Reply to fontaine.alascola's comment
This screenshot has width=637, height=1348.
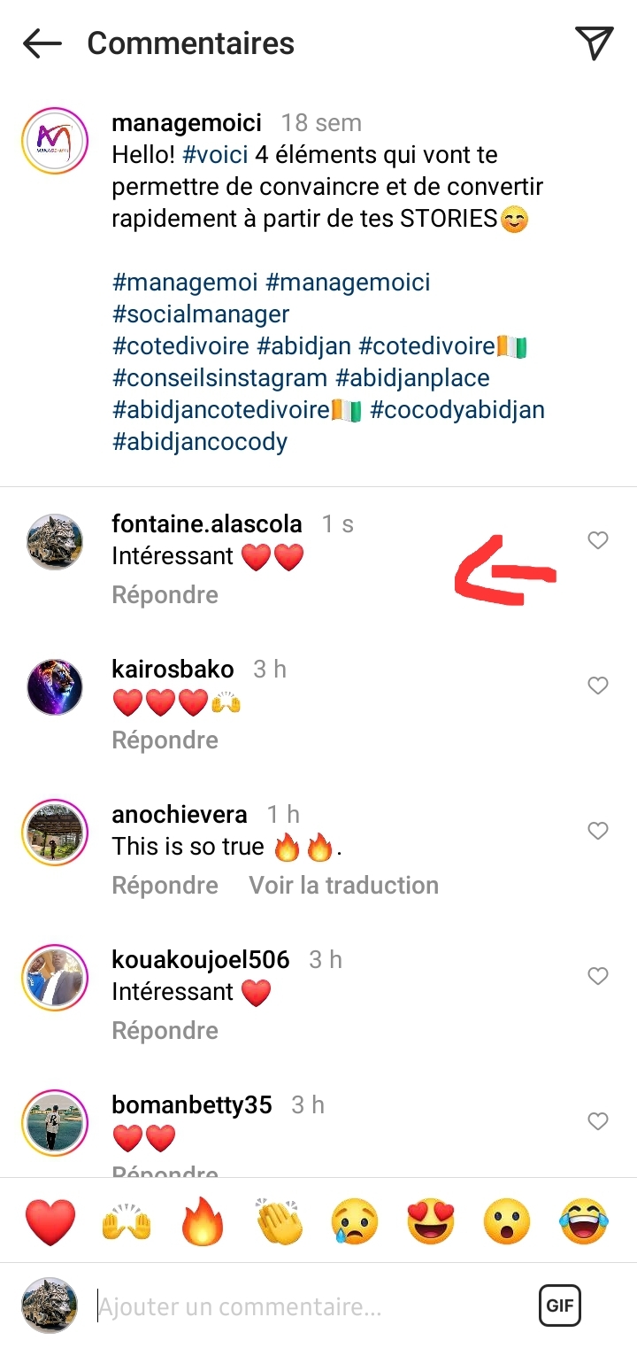(165, 595)
